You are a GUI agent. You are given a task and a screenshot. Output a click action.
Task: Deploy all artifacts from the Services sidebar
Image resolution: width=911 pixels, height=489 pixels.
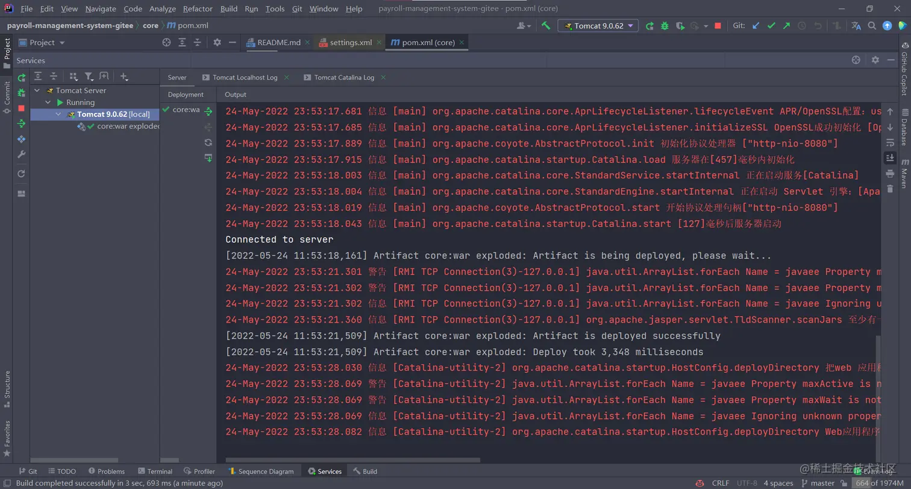point(21,124)
